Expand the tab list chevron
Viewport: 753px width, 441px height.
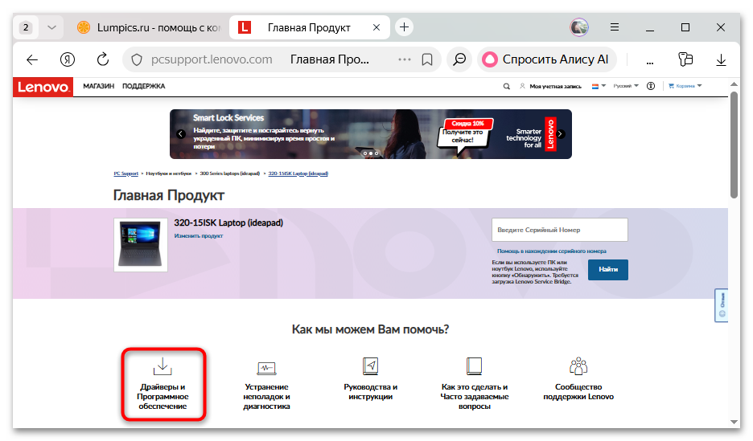click(x=51, y=27)
